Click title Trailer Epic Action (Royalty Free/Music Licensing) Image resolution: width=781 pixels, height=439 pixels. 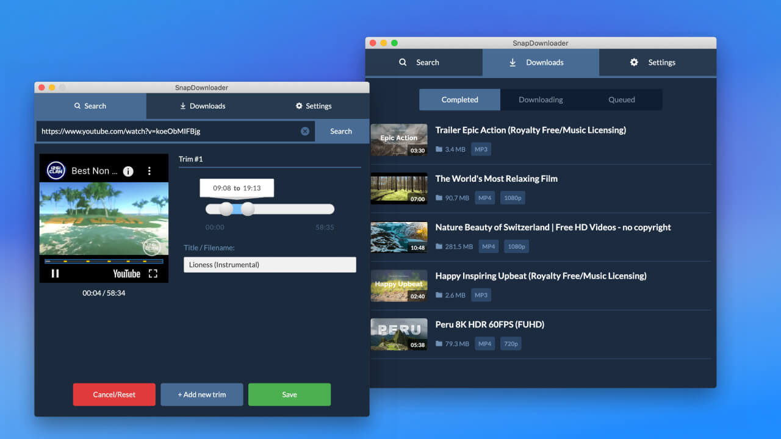tap(531, 130)
